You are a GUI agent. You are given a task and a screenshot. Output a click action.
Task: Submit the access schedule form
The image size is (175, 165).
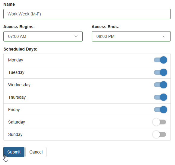(x=14, y=152)
